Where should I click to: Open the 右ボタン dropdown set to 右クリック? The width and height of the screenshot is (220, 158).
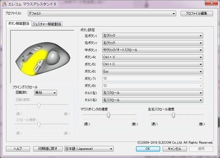tap(153, 43)
